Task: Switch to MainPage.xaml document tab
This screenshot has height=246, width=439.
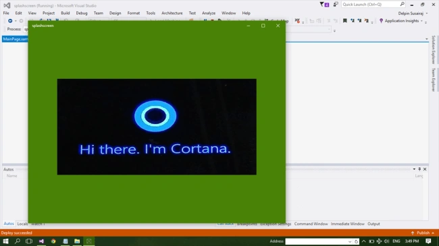Action: coord(16,39)
